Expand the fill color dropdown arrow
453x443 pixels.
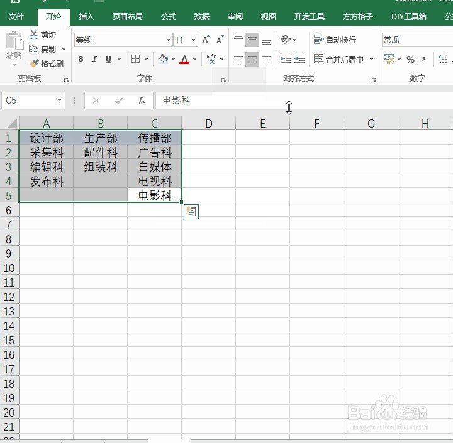tap(173, 59)
